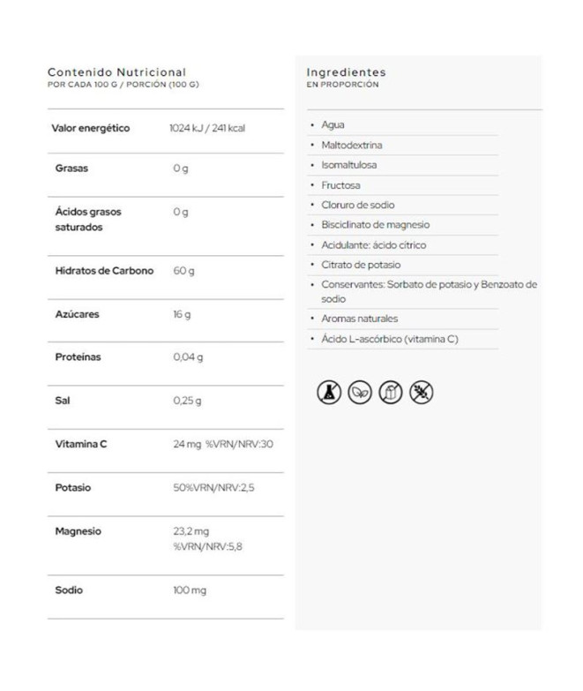Click the gluten-free wheat icon
Image resolution: width=583 pixels, height=691 pixels.
[x=422, y=393]
